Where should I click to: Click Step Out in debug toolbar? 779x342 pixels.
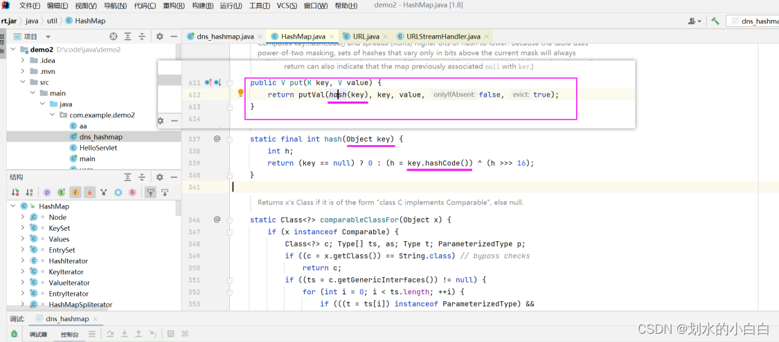pyautogui.click(x=139, y=334)
